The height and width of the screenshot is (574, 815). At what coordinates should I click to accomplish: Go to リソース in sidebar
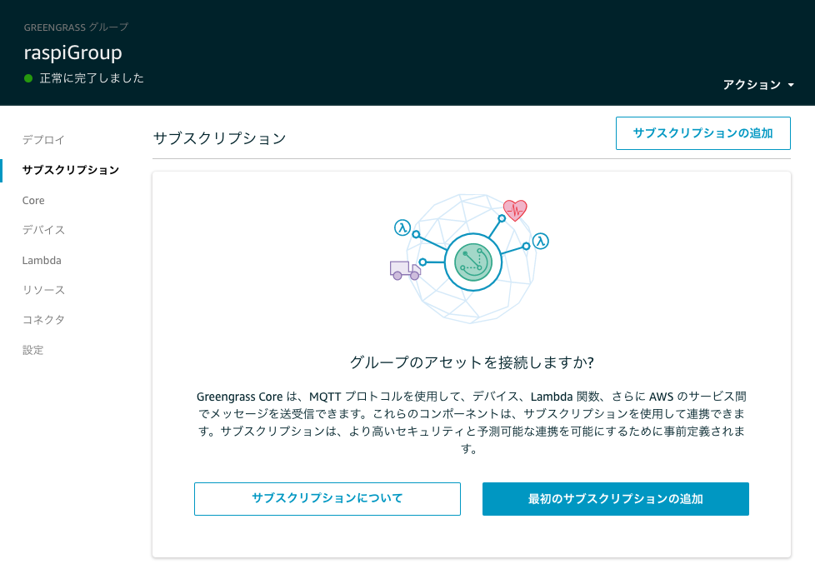point(43,290)
